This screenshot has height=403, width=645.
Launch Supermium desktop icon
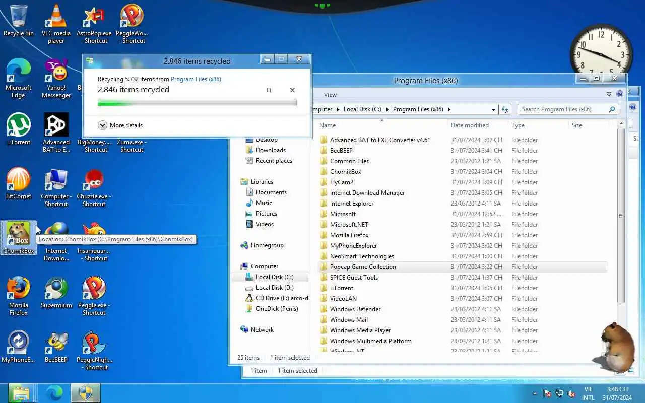tap(56, 292)
